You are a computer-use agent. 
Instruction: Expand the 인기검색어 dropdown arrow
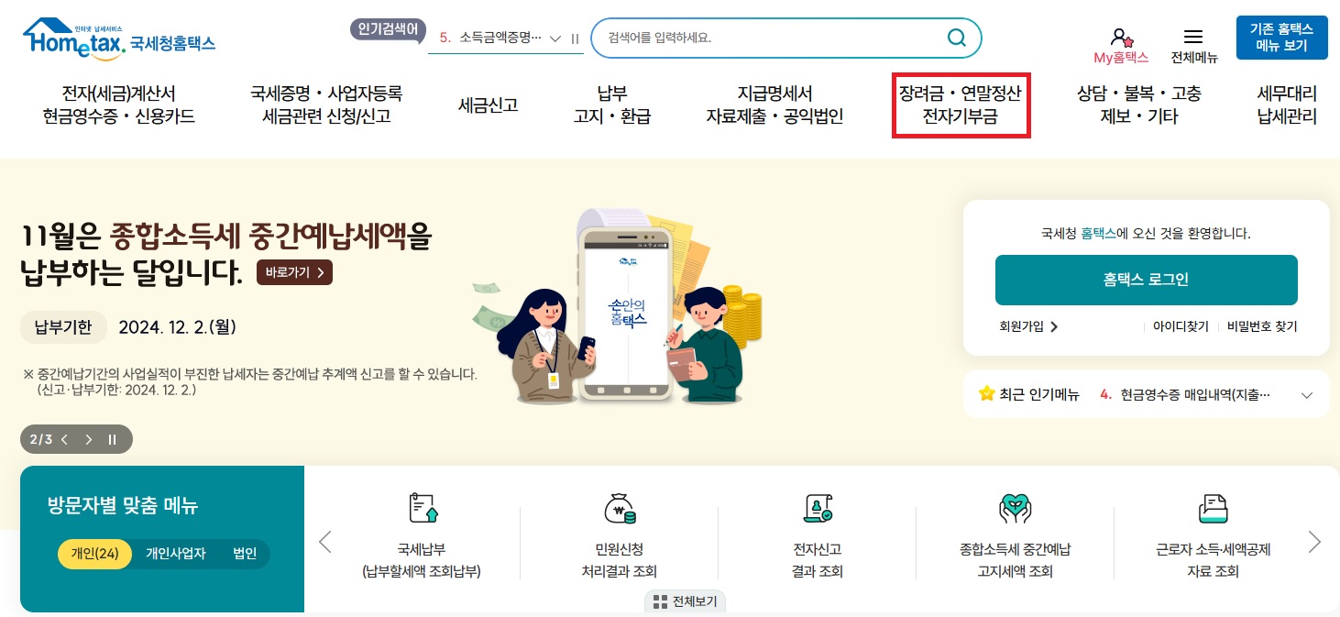tap(555, 39)
